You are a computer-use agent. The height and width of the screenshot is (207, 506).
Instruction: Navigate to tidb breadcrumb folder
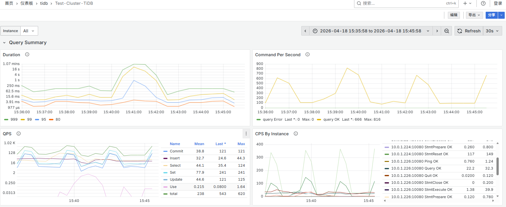tap(44, 3)
